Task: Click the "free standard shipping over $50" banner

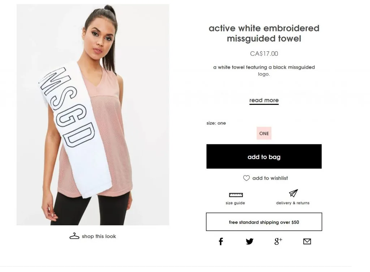Action: pyautogui.click(x=264, y=222)
